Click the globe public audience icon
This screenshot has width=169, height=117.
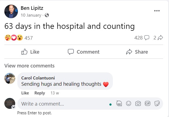[x=47, y=15]
